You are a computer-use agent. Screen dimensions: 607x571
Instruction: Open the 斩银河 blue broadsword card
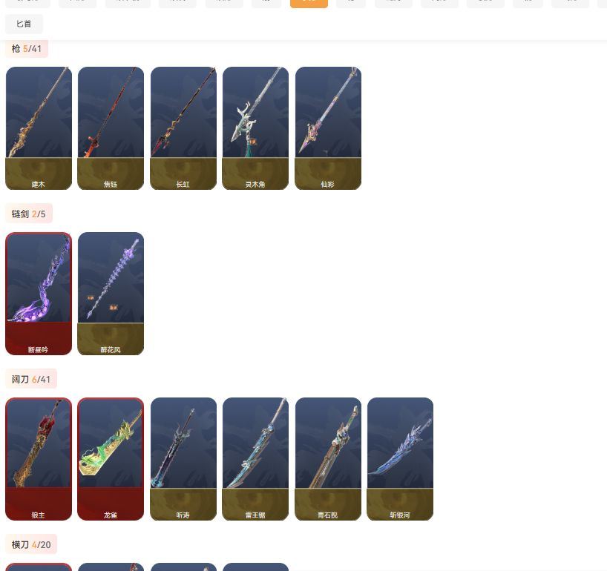tap(400, 459)
